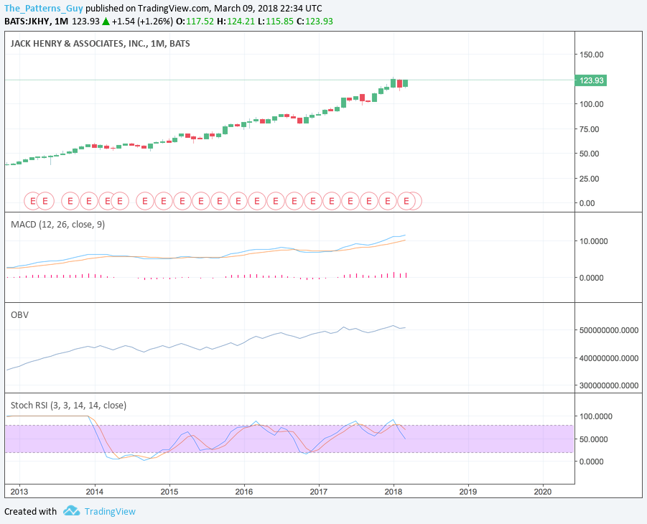Click the 300000000.0000 OBV axis label
This screenshot has height=524, width=647.
[609, 385]
